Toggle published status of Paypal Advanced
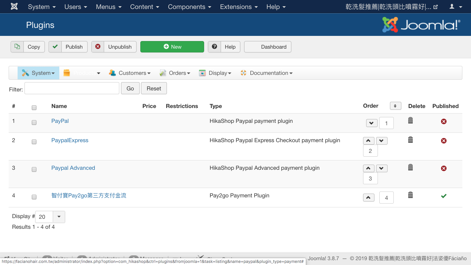This screenshot has width=471, height=265. [x=444, y=168]
